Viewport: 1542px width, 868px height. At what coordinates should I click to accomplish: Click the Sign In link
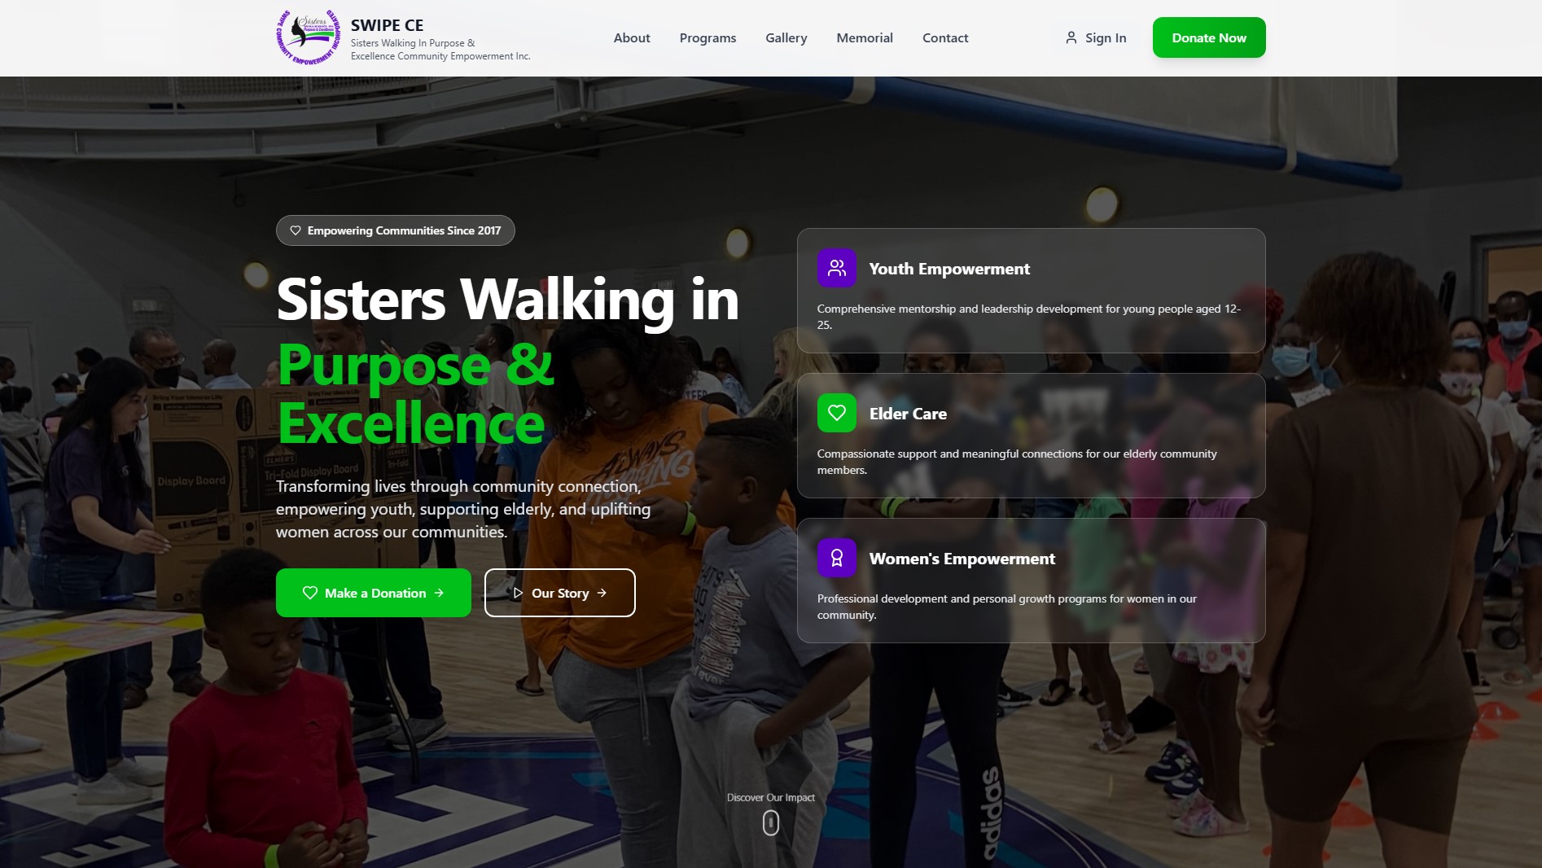click(1105, 37)
